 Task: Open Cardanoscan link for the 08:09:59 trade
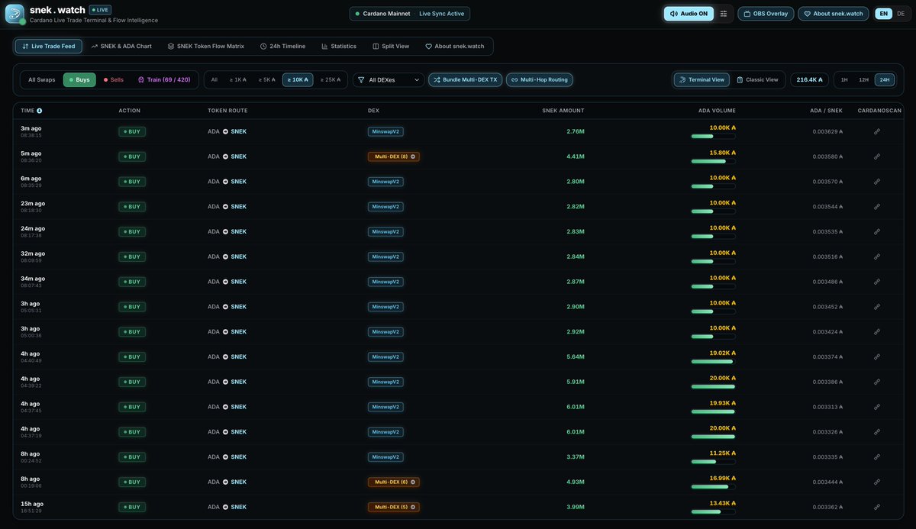coord(877,256)
